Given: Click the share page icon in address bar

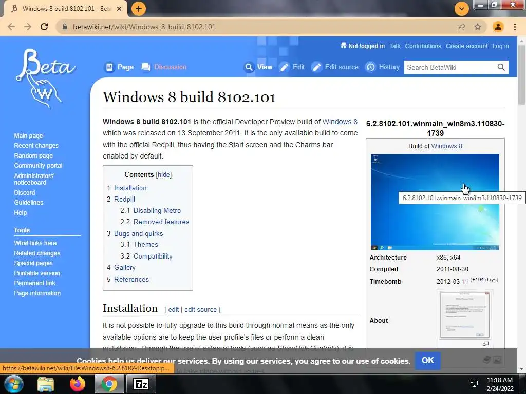Looking at the screenshot, I should pyautogui.click(x=461, y=27).
